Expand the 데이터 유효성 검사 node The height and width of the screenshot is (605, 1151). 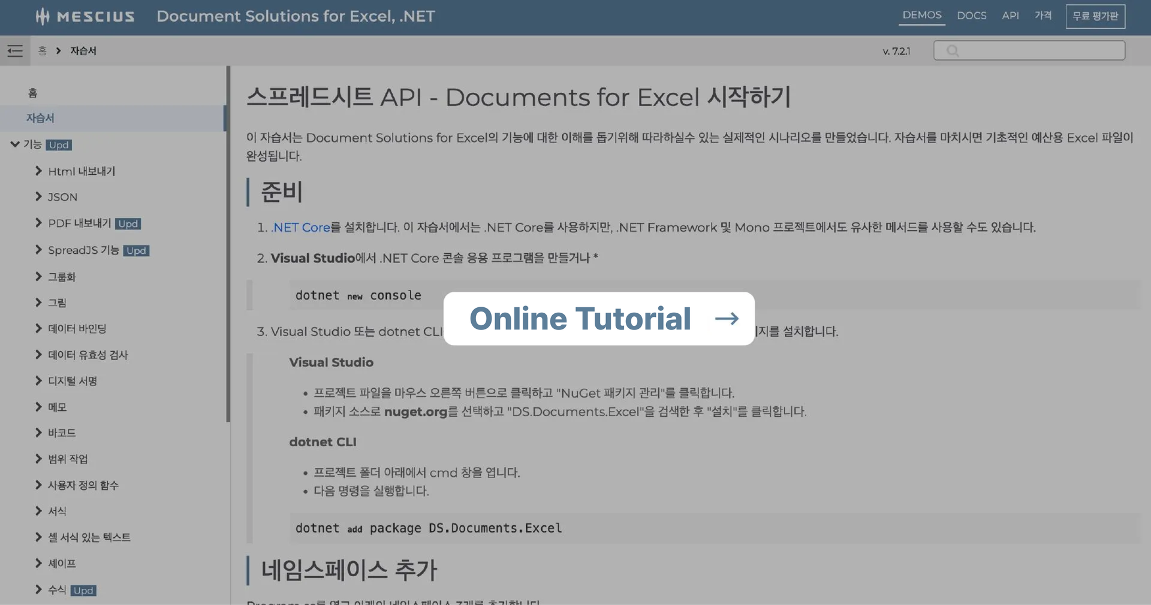[x=38, y=355]
